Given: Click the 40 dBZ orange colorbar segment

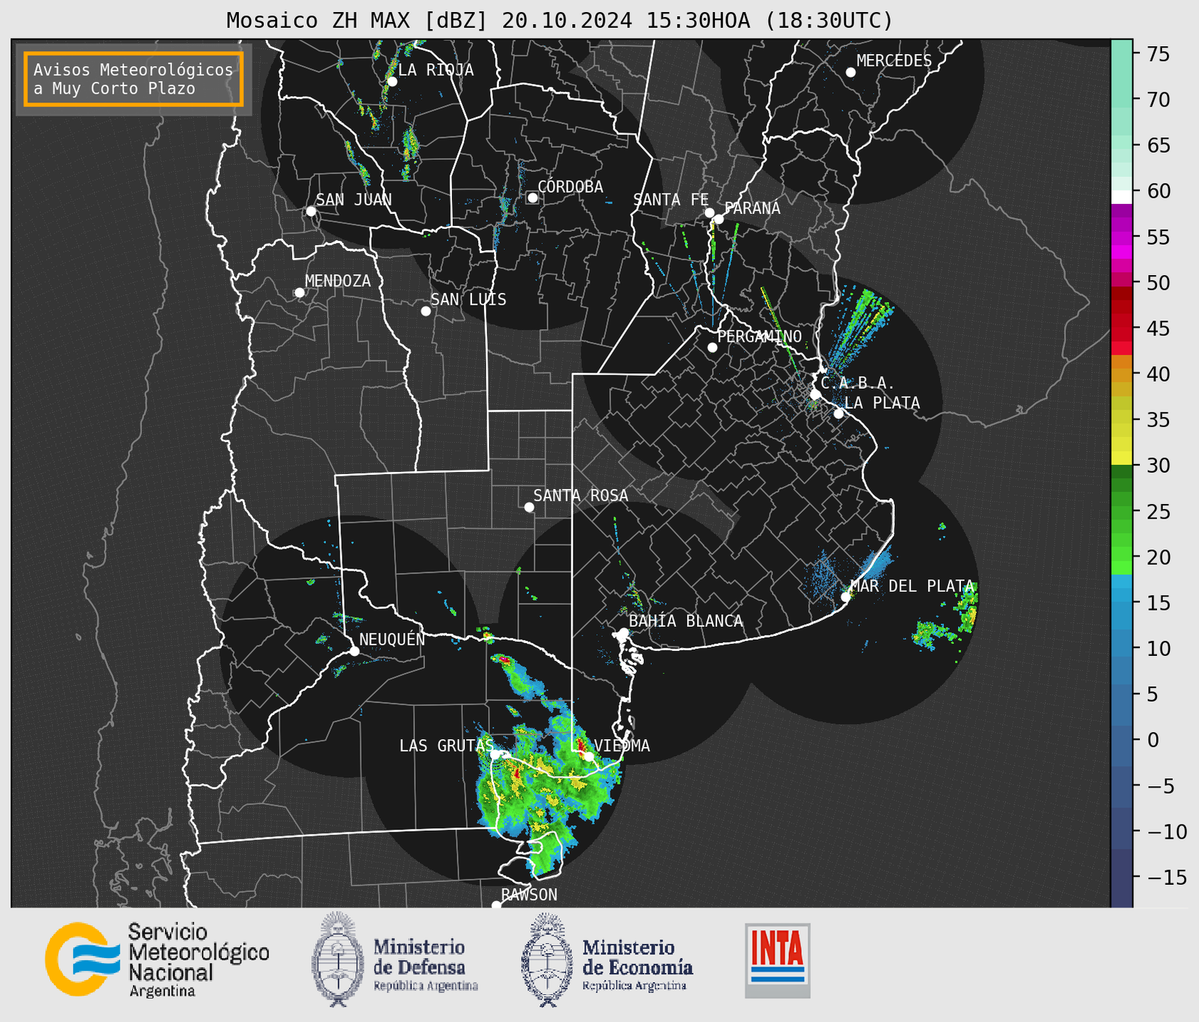Looking at the screenshot, I should [x=1122, y=375].
